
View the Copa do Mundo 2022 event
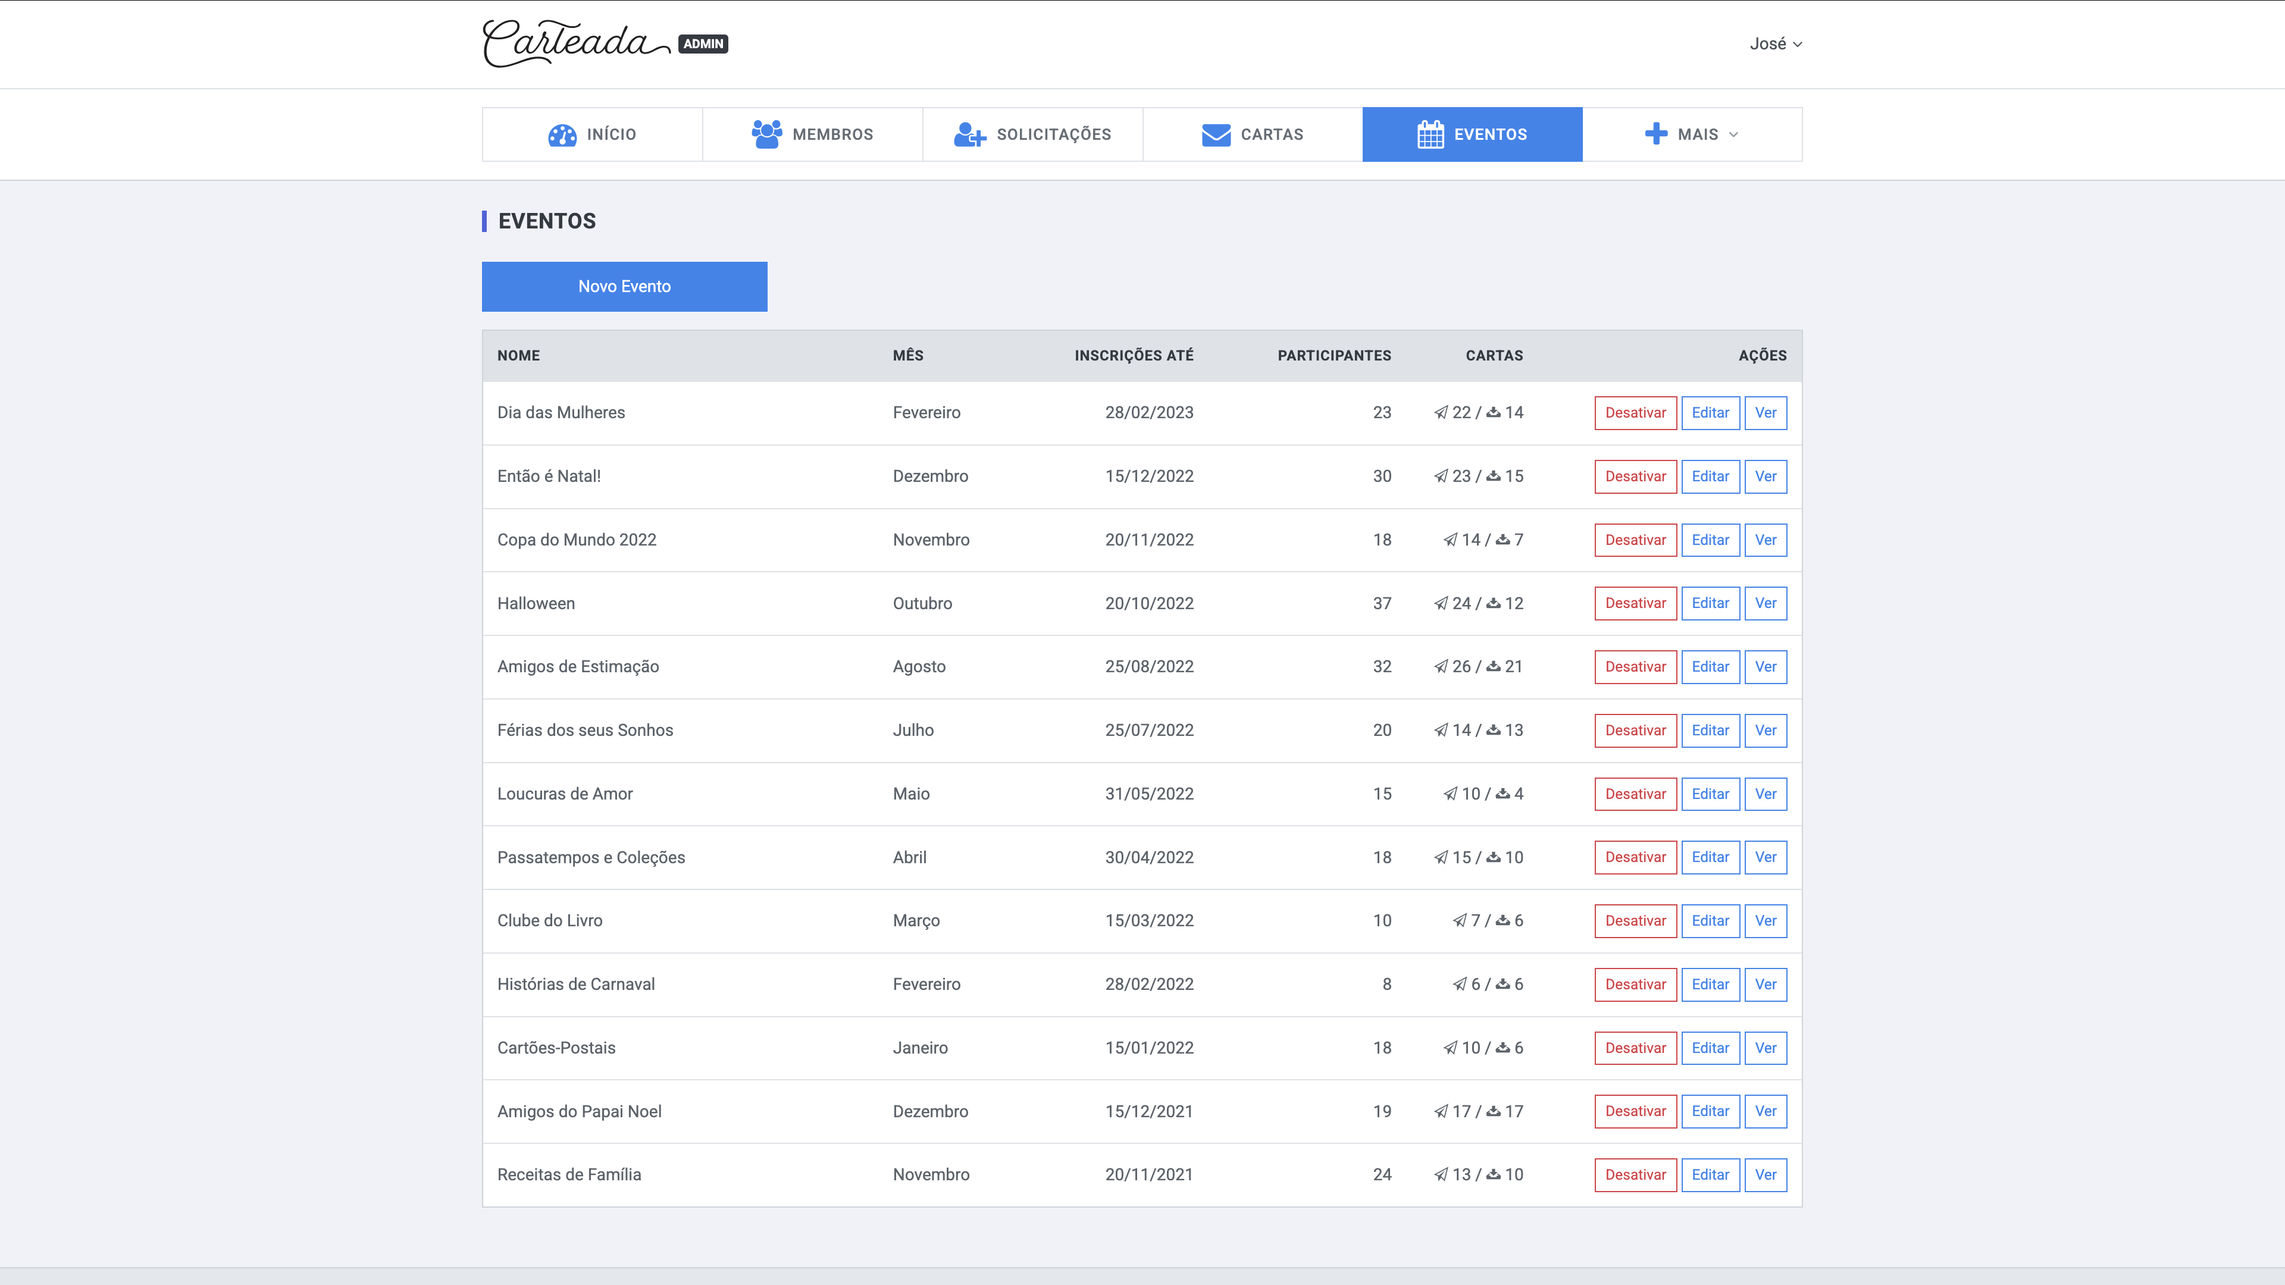(1765, 540)
